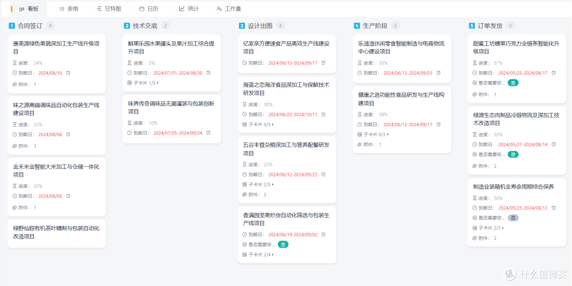Click the 进度 38% value

383,114
